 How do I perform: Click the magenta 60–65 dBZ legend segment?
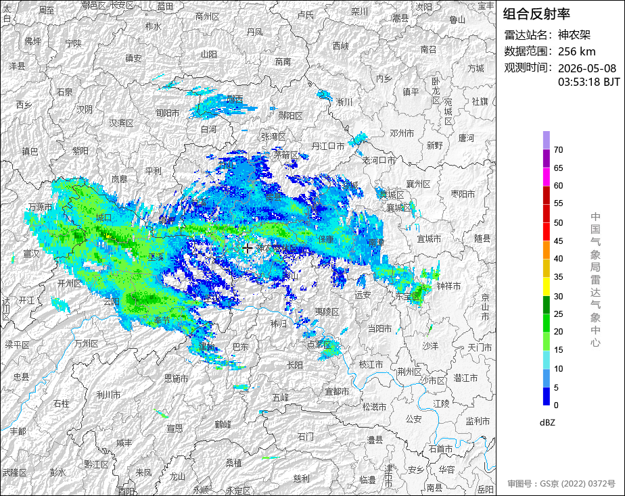546,177
